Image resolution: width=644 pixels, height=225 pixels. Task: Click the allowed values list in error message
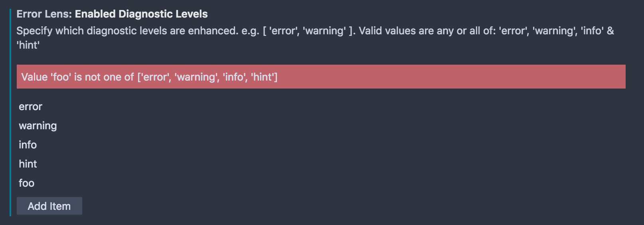tap(207, 77)
